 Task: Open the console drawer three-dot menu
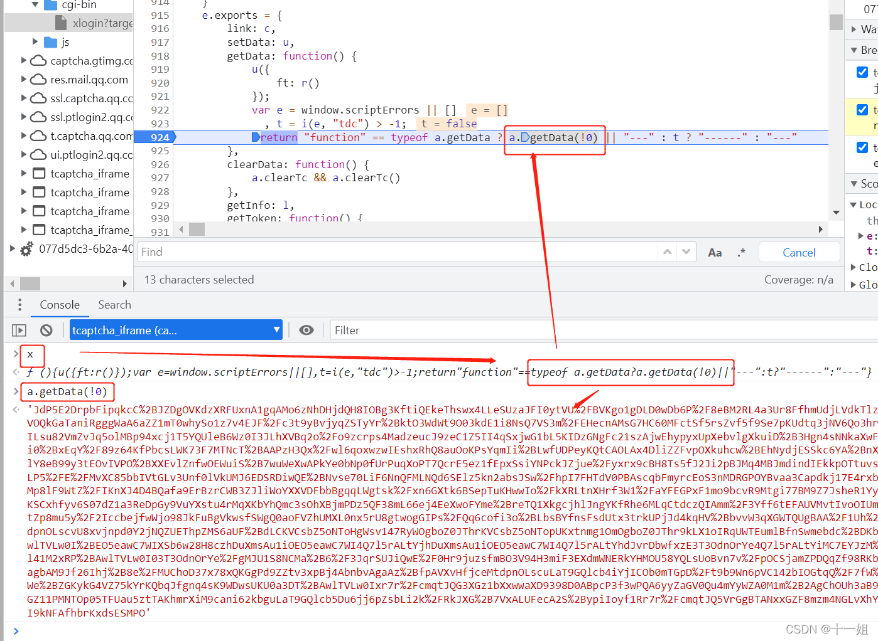(x=20, y=305)
